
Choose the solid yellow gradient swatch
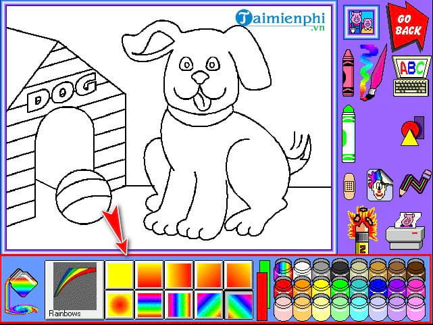click(x=119, y=274)
